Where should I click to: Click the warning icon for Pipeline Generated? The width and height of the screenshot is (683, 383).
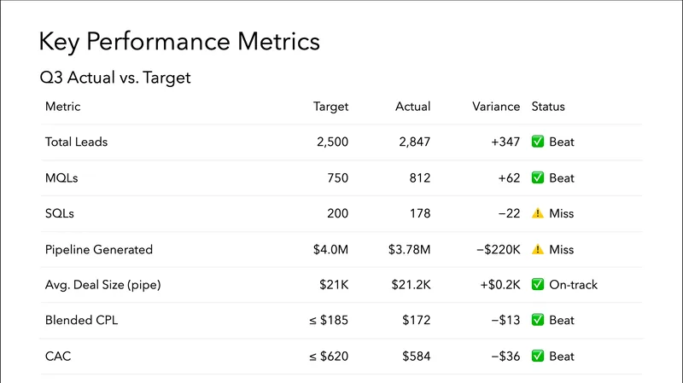point(538,249)
